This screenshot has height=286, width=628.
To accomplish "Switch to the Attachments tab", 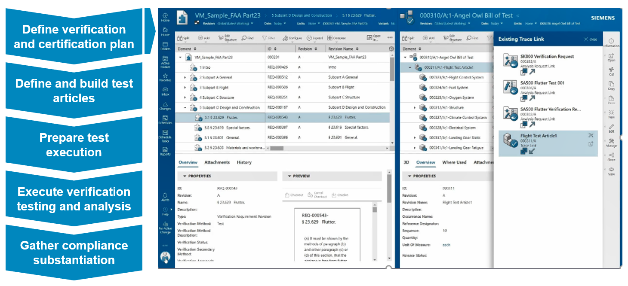I will pos(217,162).
